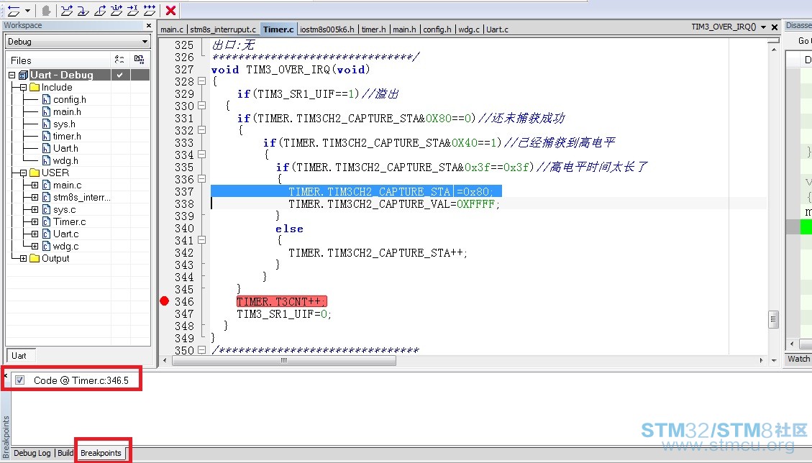The width and height of the screenshot is (812, 463).
Task: Switch to the Uart.c editor tab
Action: [497, 29]
